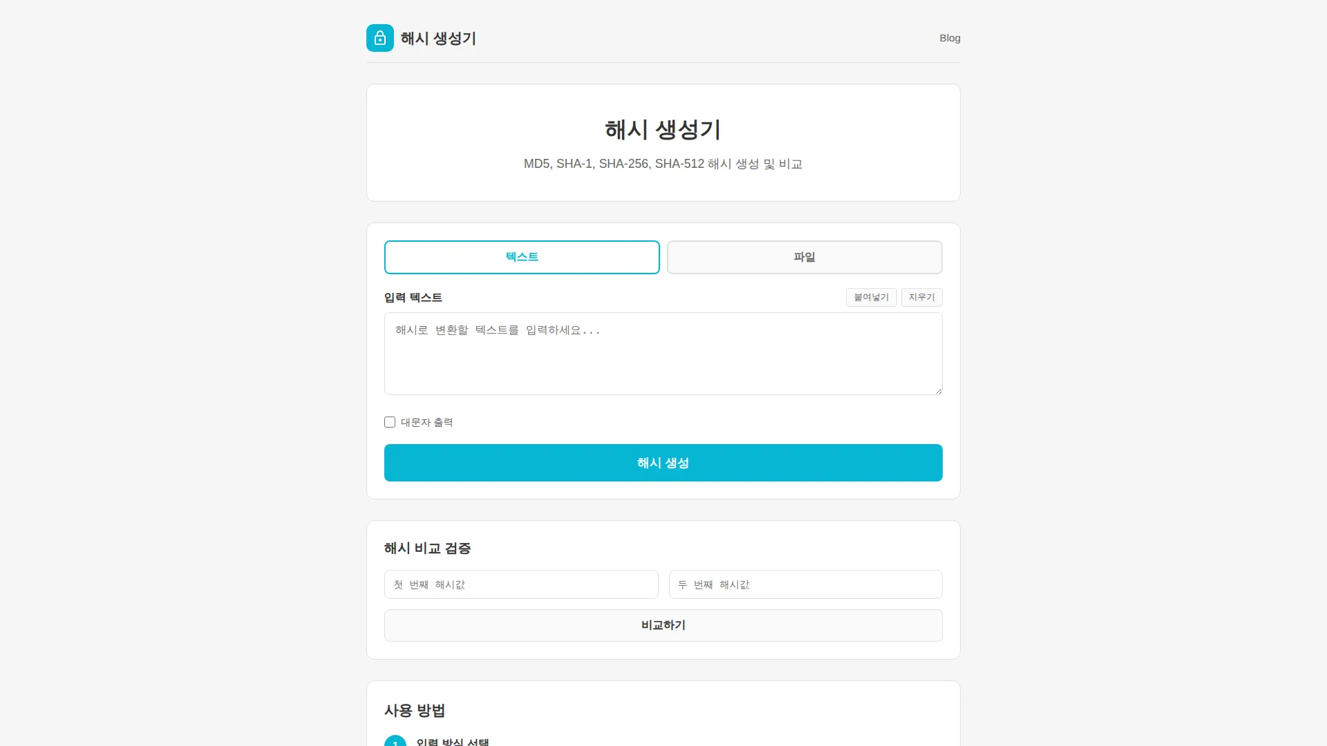Click the MD5 SHA description subtitle
Viewport: 1327px width, 746px height.
tap(663, 164)
